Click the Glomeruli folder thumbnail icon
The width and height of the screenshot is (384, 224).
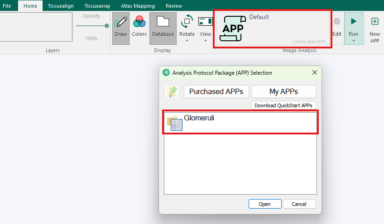click(x=175, y=124)
